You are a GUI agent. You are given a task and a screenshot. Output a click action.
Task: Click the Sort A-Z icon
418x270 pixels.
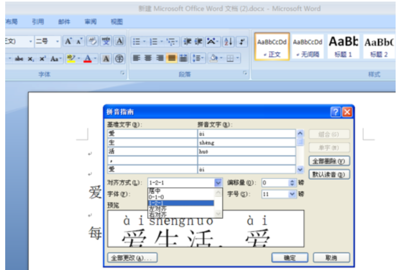229,42
